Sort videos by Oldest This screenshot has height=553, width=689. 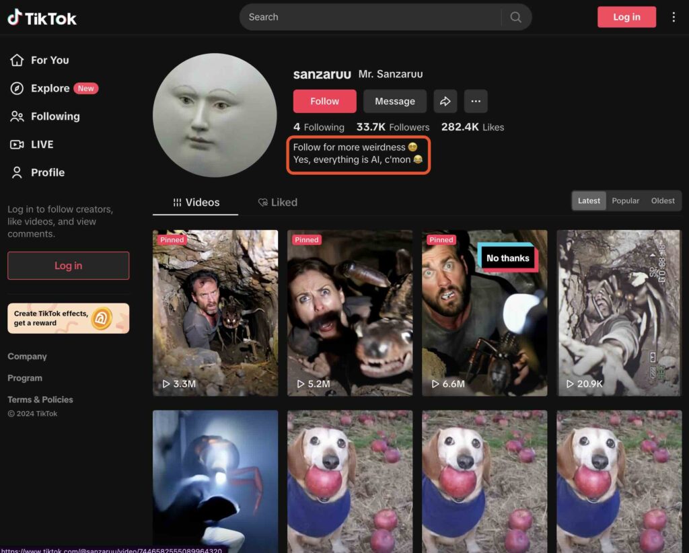[x=663, y=201]
